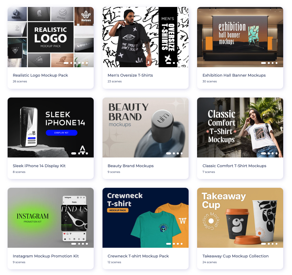Click the Exhibition Hall Banner Mockups title
Screen dimensions: 292x275
[234, 75]
